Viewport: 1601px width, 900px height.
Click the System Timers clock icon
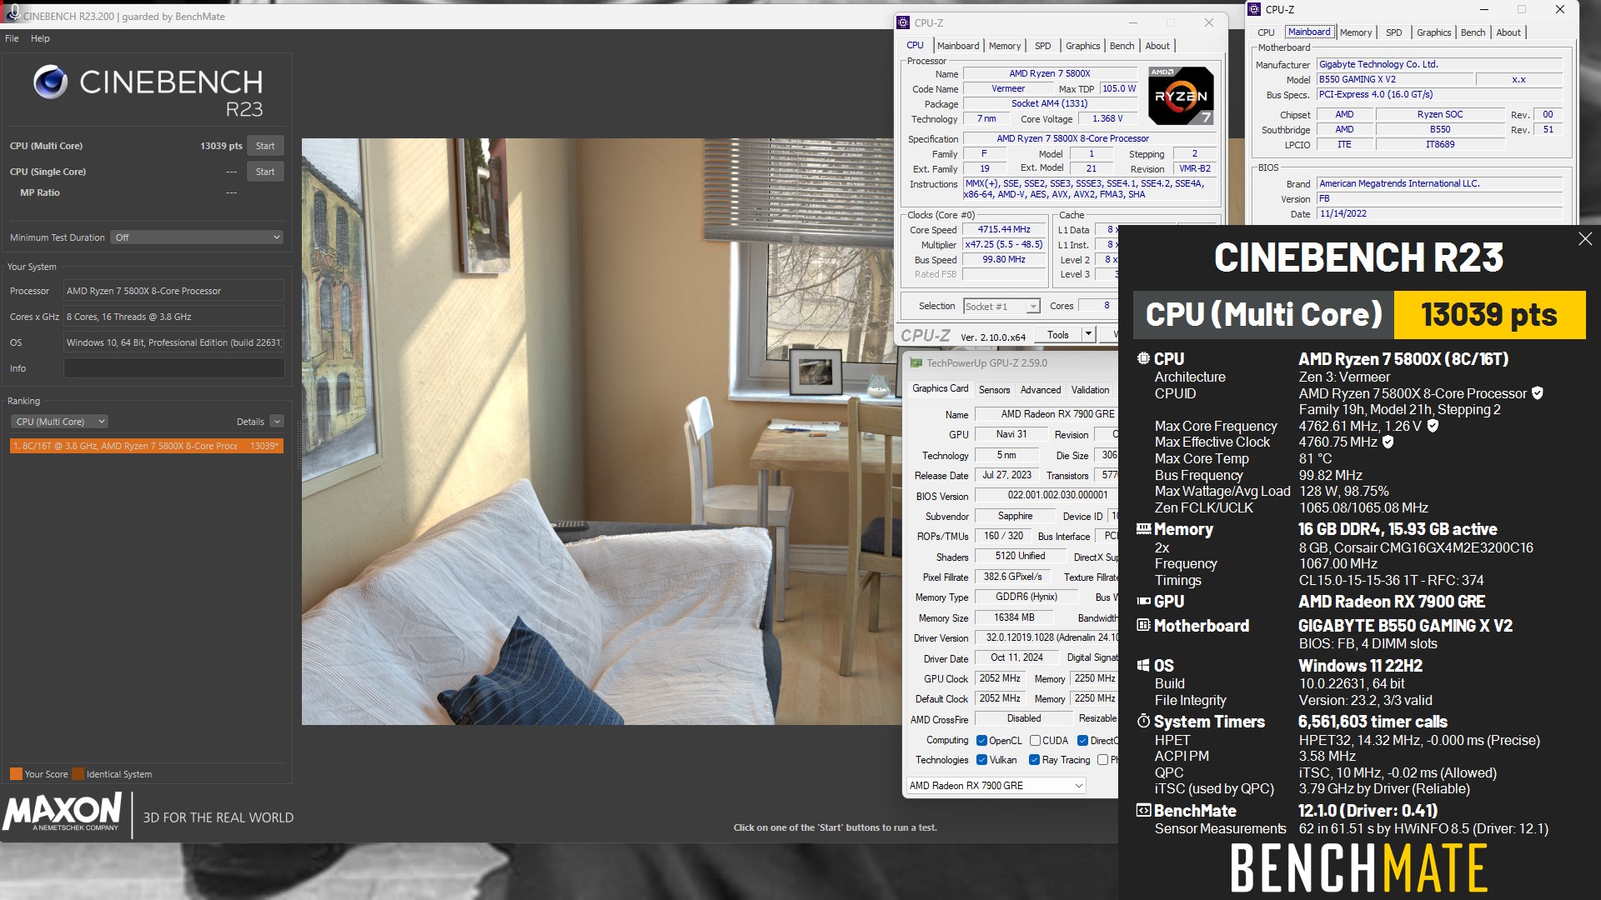[1143, 721]
